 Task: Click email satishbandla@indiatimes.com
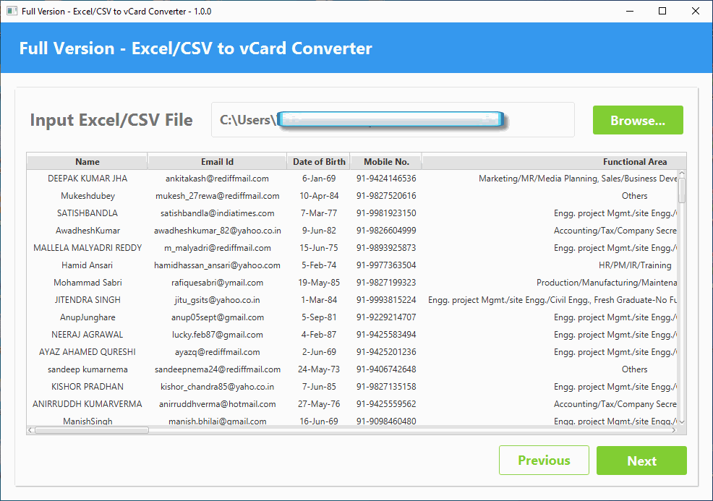[x=218, y=213]
